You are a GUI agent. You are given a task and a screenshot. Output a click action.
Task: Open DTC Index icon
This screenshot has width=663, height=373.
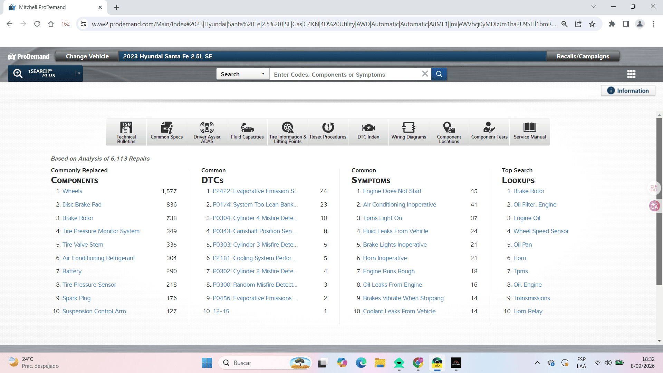(368, 132)
